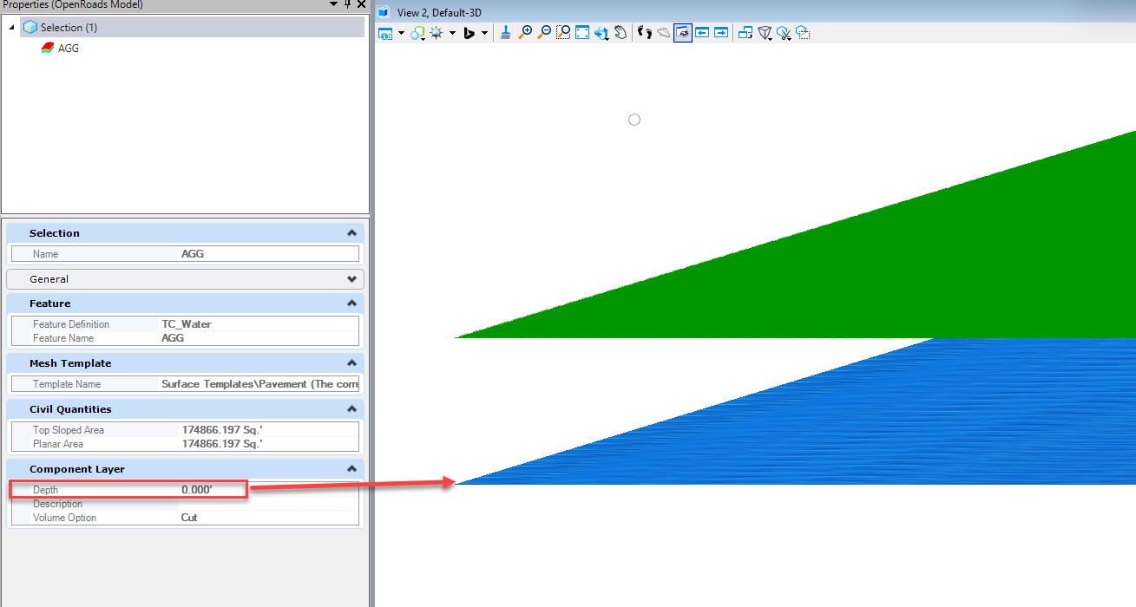This screenshot has height=607, width=1136.
Task: Click the Fit View icon
Action: click(582, 33)
